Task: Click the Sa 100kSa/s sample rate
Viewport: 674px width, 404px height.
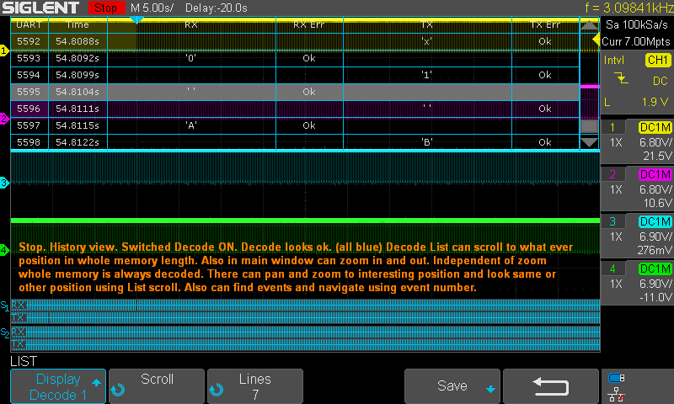Action: click(637, 24)
